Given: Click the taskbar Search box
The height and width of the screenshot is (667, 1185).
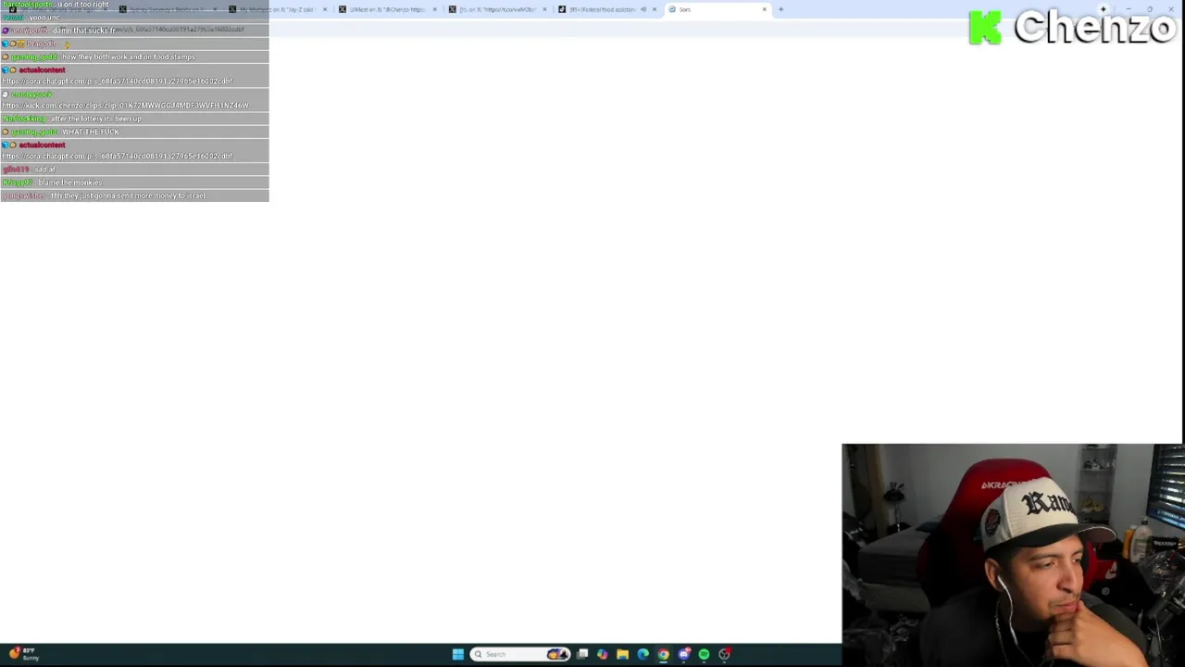Looking at the screenshot, I should click(520, 654).
